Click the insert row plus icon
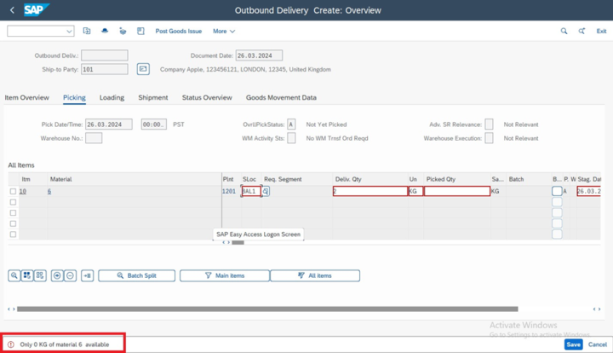Screen dimensions: 613x353 [57, 275]
